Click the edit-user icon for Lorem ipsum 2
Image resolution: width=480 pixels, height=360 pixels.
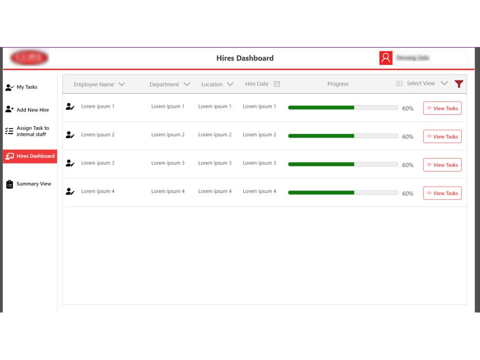[70, 135]
